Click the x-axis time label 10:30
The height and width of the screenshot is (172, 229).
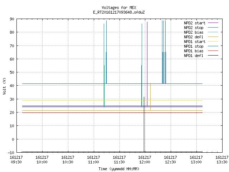point(68,162)
